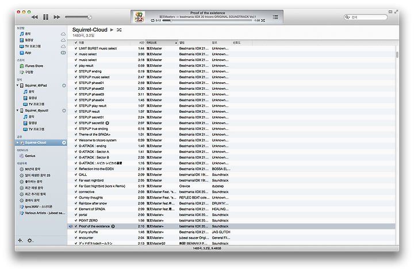The image size is (414, 272).
Task: Play the Squirrel-Cloud library
Action: [112, 30]
